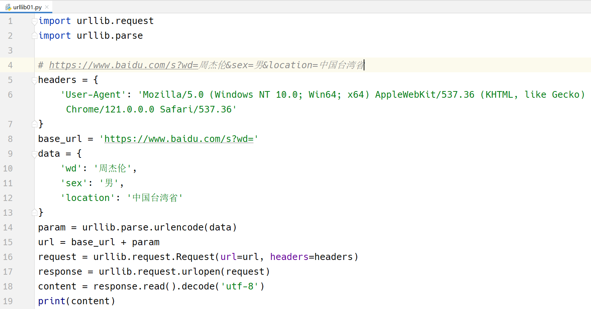Click the '周杰伦' value string on line 10

click(113, 169)
